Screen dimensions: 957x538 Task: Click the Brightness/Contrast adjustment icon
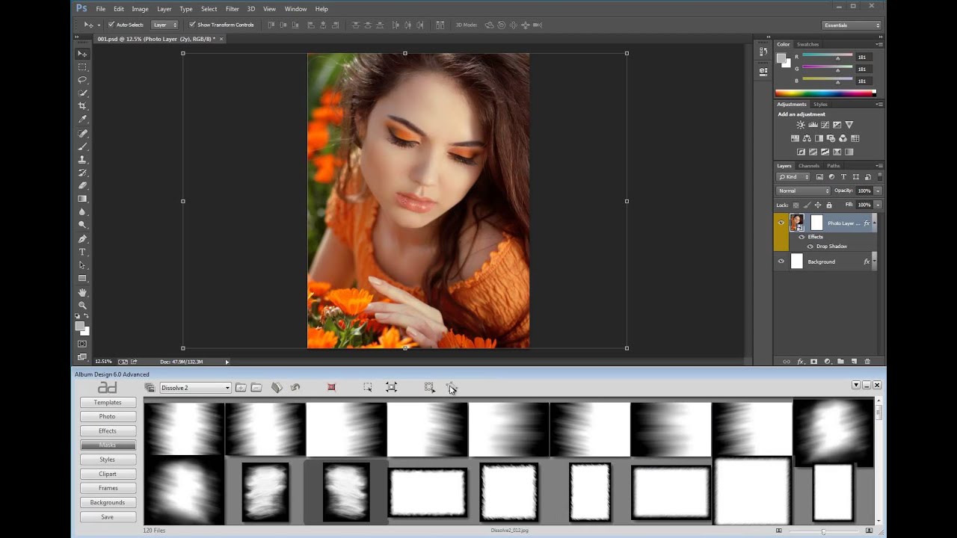click(801, 125)
